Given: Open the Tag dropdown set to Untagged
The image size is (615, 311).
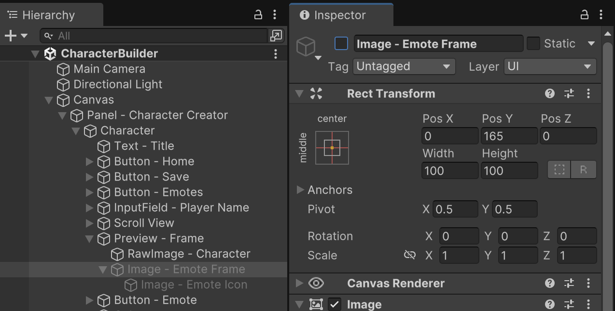Looking at the screenshot, I should (404, 66).
